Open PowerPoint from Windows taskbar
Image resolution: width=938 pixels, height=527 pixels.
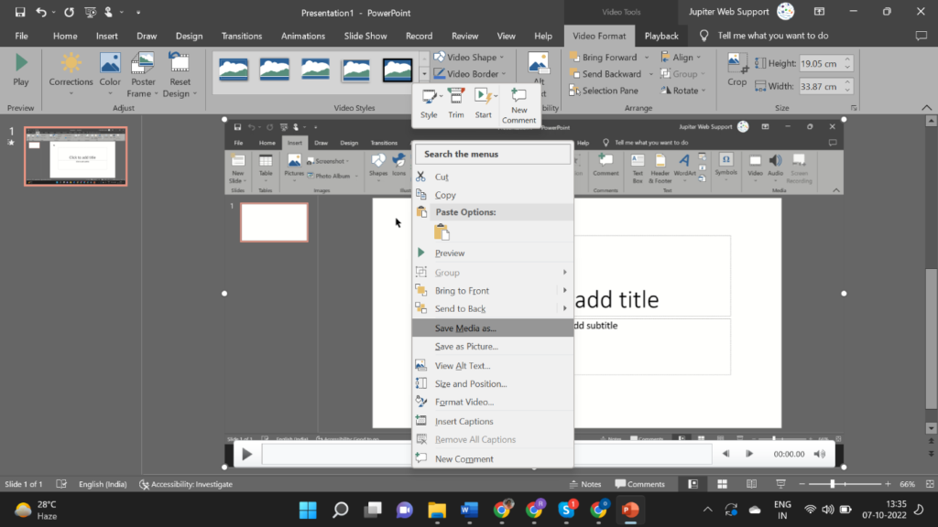tap(630, 510)
